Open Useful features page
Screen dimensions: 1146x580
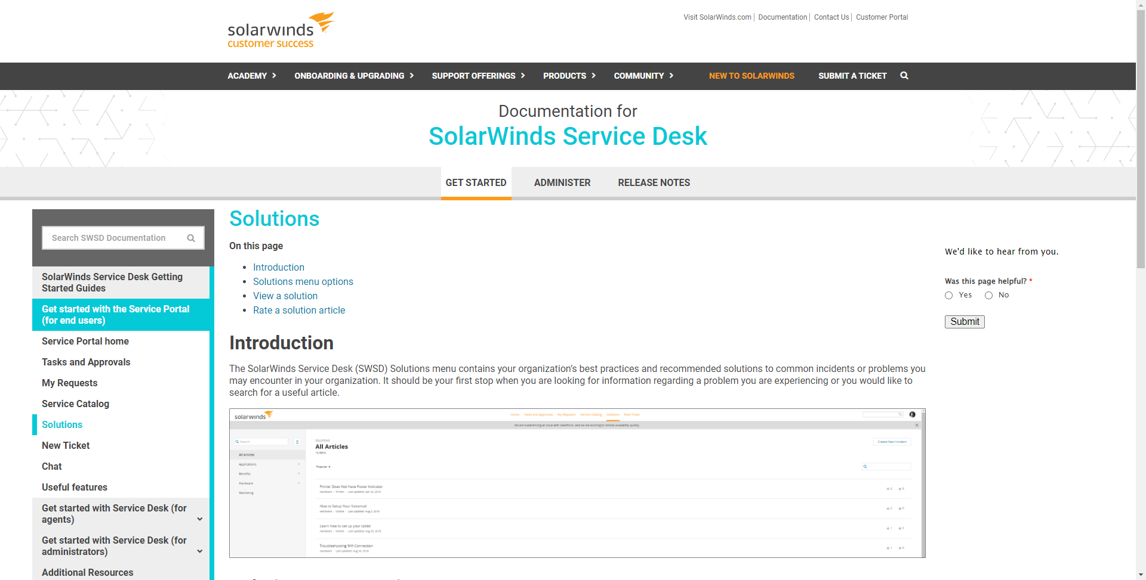pyautogui.click(x=75, y=488)
